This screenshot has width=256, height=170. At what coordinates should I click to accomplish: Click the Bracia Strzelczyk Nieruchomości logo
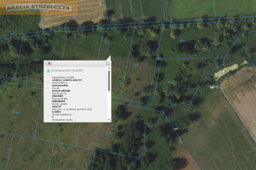tap(39, 7)
